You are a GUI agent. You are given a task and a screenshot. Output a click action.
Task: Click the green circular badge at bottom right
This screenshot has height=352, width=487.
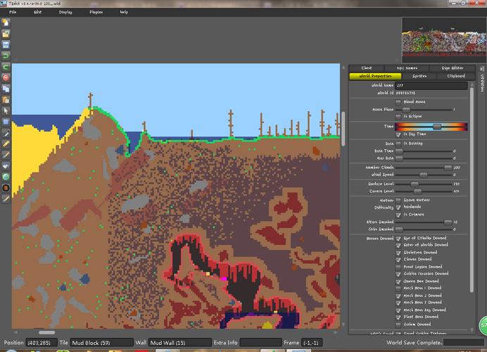(x=483, y=325)
